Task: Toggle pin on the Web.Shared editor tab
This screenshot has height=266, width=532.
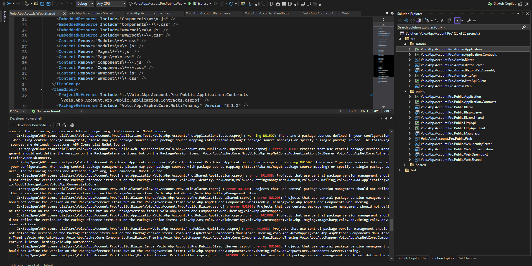Action: coord(59,13)
